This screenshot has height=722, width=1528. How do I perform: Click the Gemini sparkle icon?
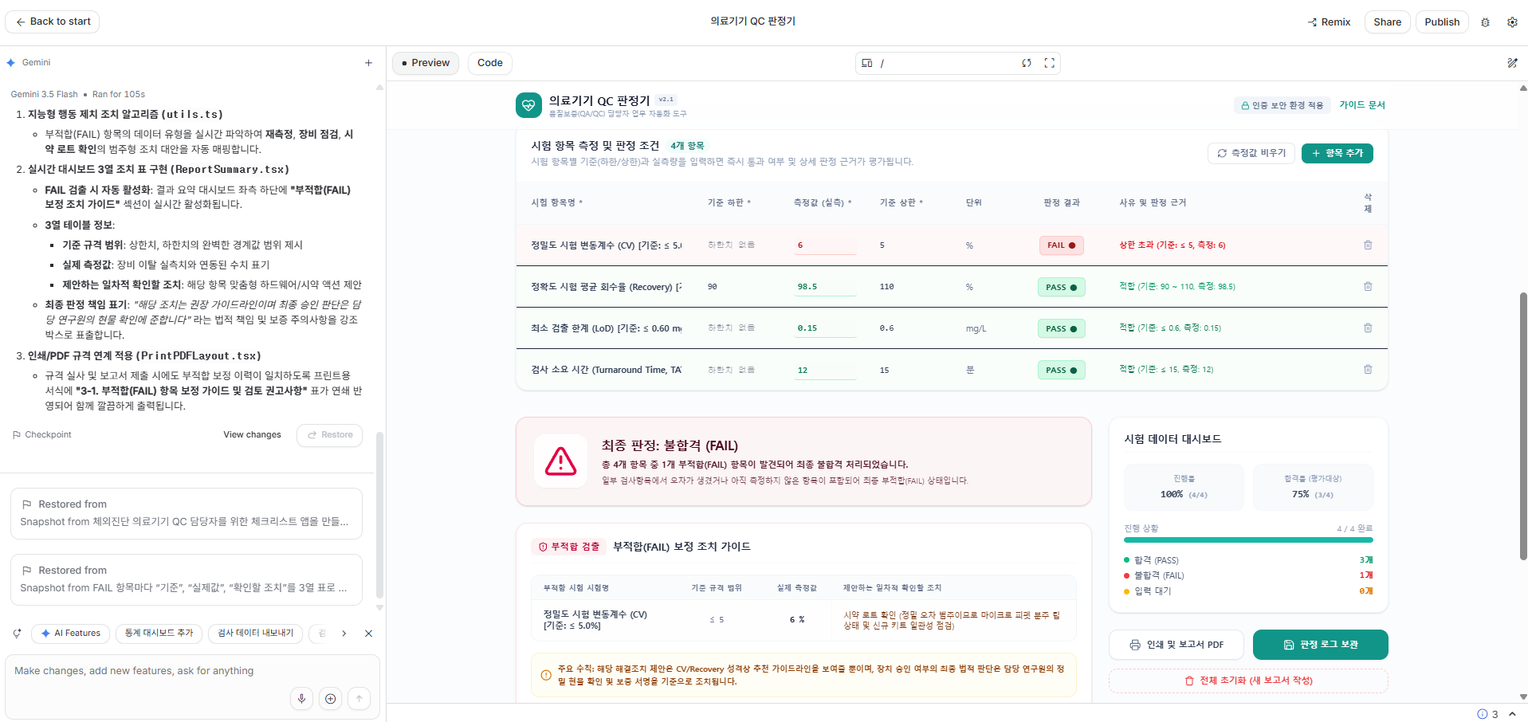point(11,62)
